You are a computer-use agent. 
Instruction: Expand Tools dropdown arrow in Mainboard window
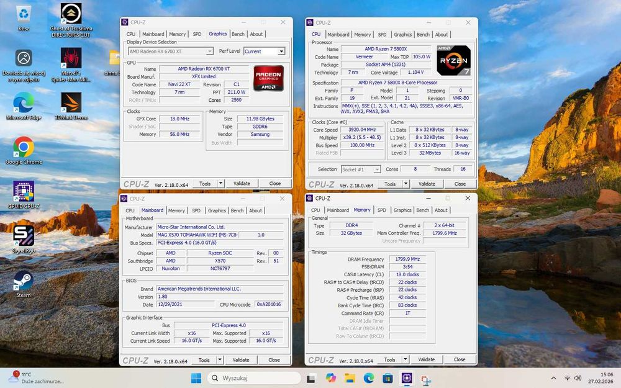tap(220, 360)
